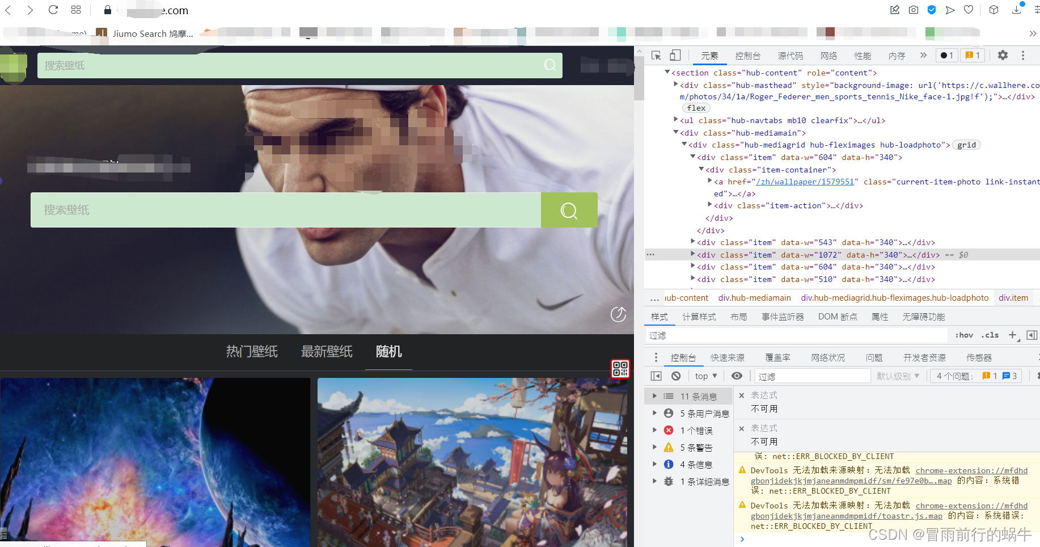Expand the ul hub-navtabs node
Screen dimensions: 1040x547
[675, 120]
